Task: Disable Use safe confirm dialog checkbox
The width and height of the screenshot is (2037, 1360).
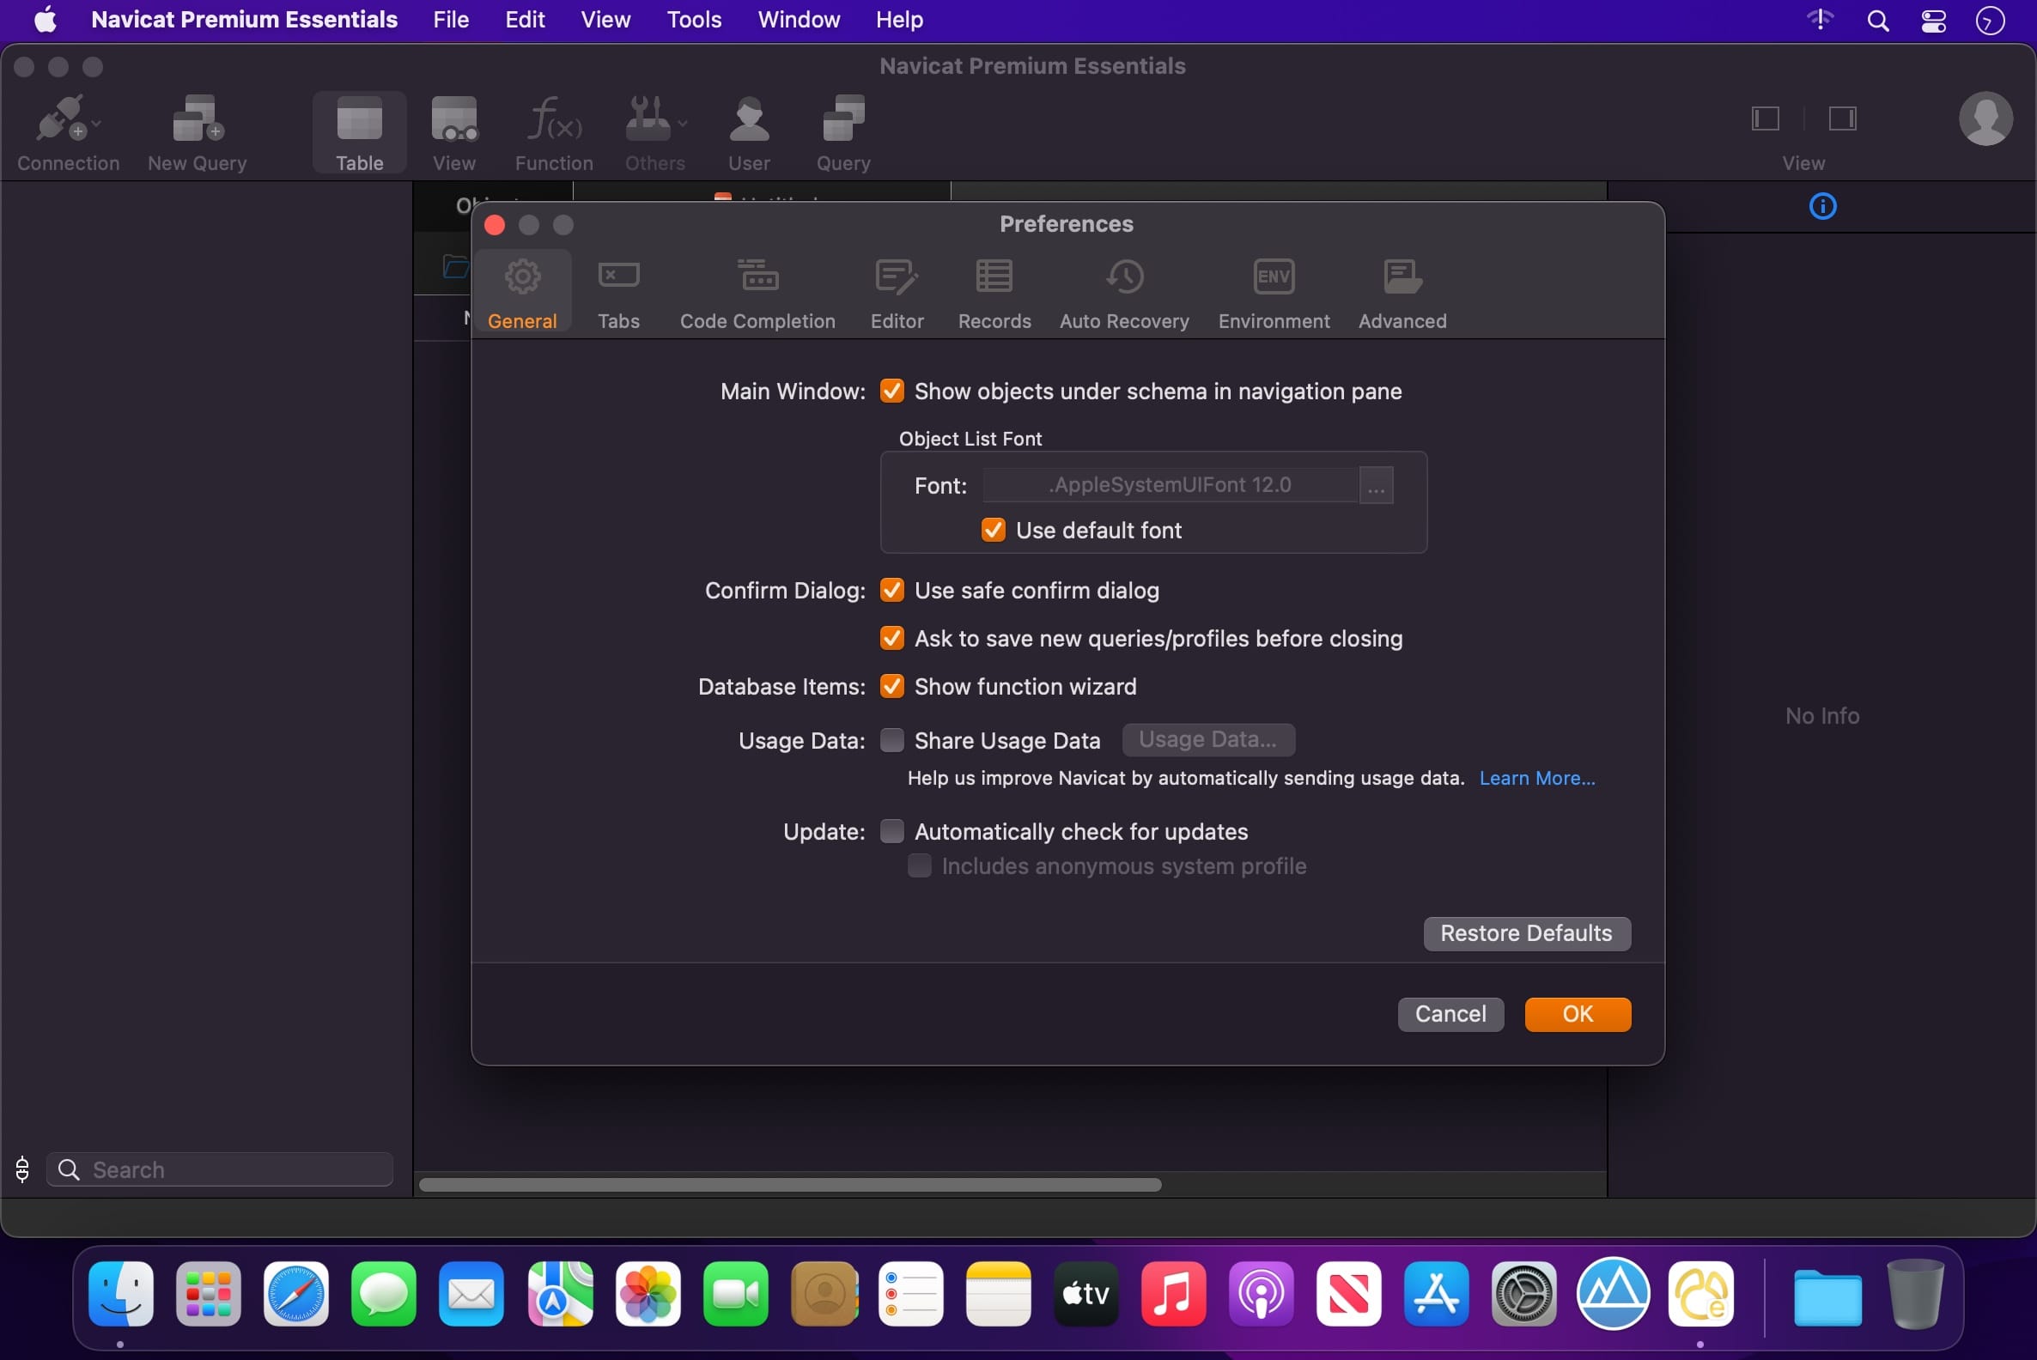Action: (x=892, y=590)
